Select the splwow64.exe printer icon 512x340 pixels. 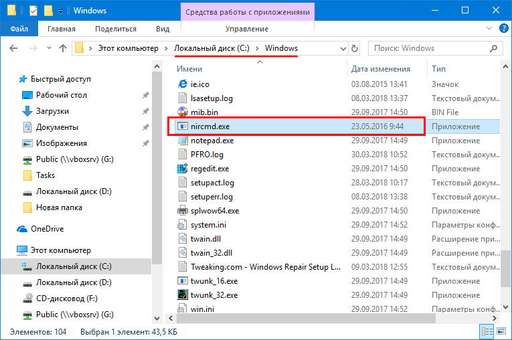pyautogui.click(x=183, y=211)
